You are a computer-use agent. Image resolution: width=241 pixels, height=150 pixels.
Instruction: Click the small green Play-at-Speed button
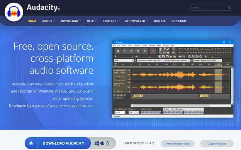pos(205,56)
